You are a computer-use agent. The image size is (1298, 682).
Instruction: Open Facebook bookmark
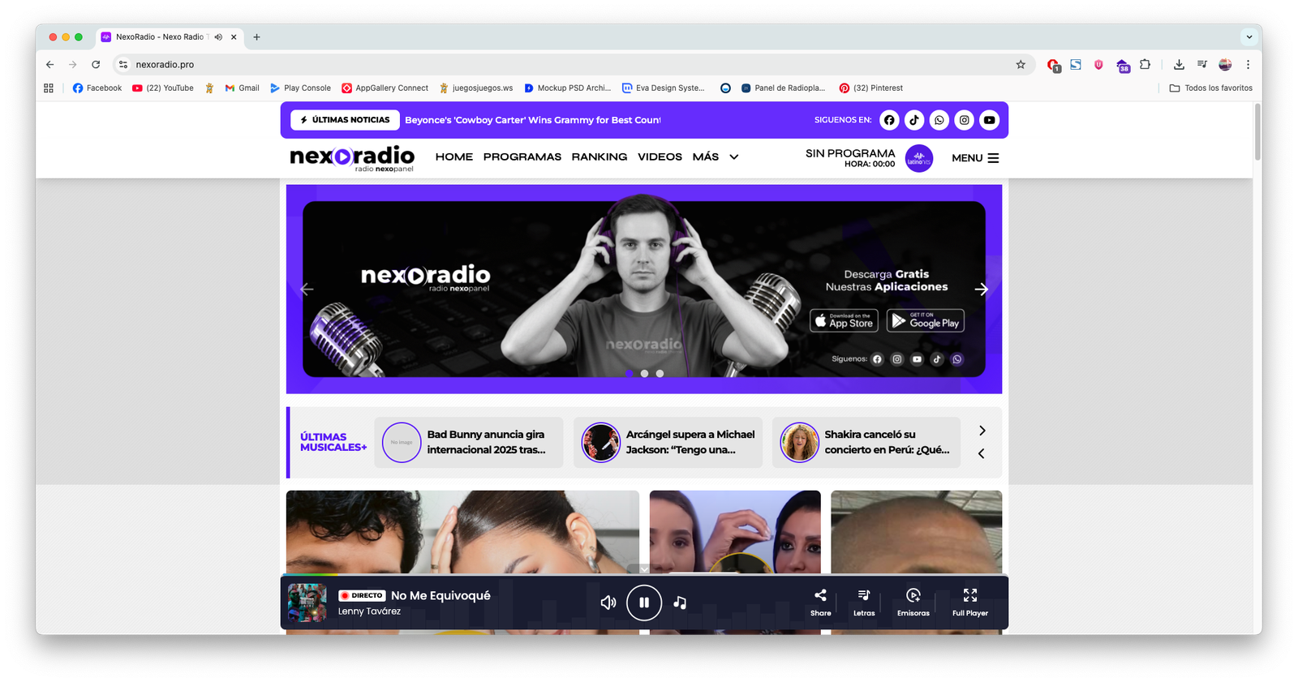[97, 88]
